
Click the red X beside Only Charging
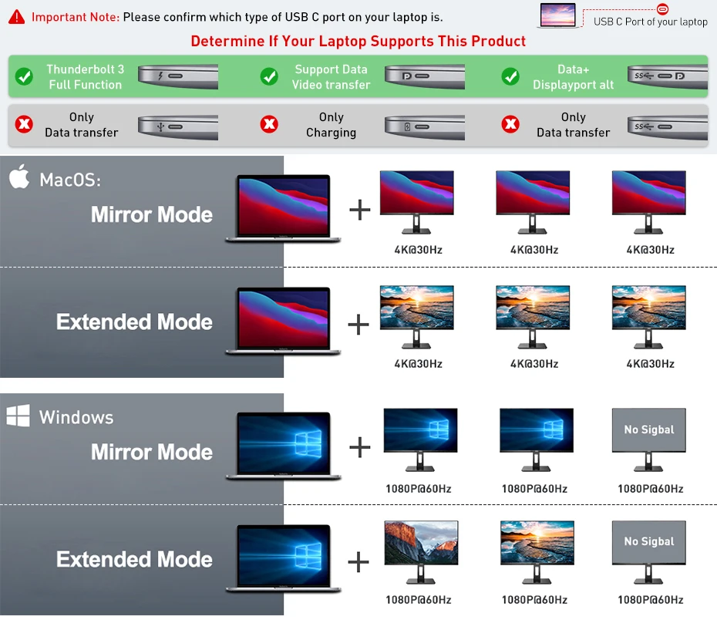tap(269, 124)
